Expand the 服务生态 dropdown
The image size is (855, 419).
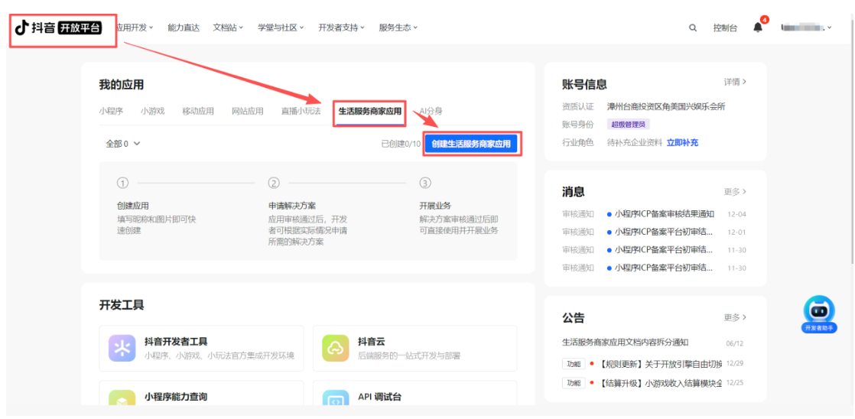coord(398,28)
